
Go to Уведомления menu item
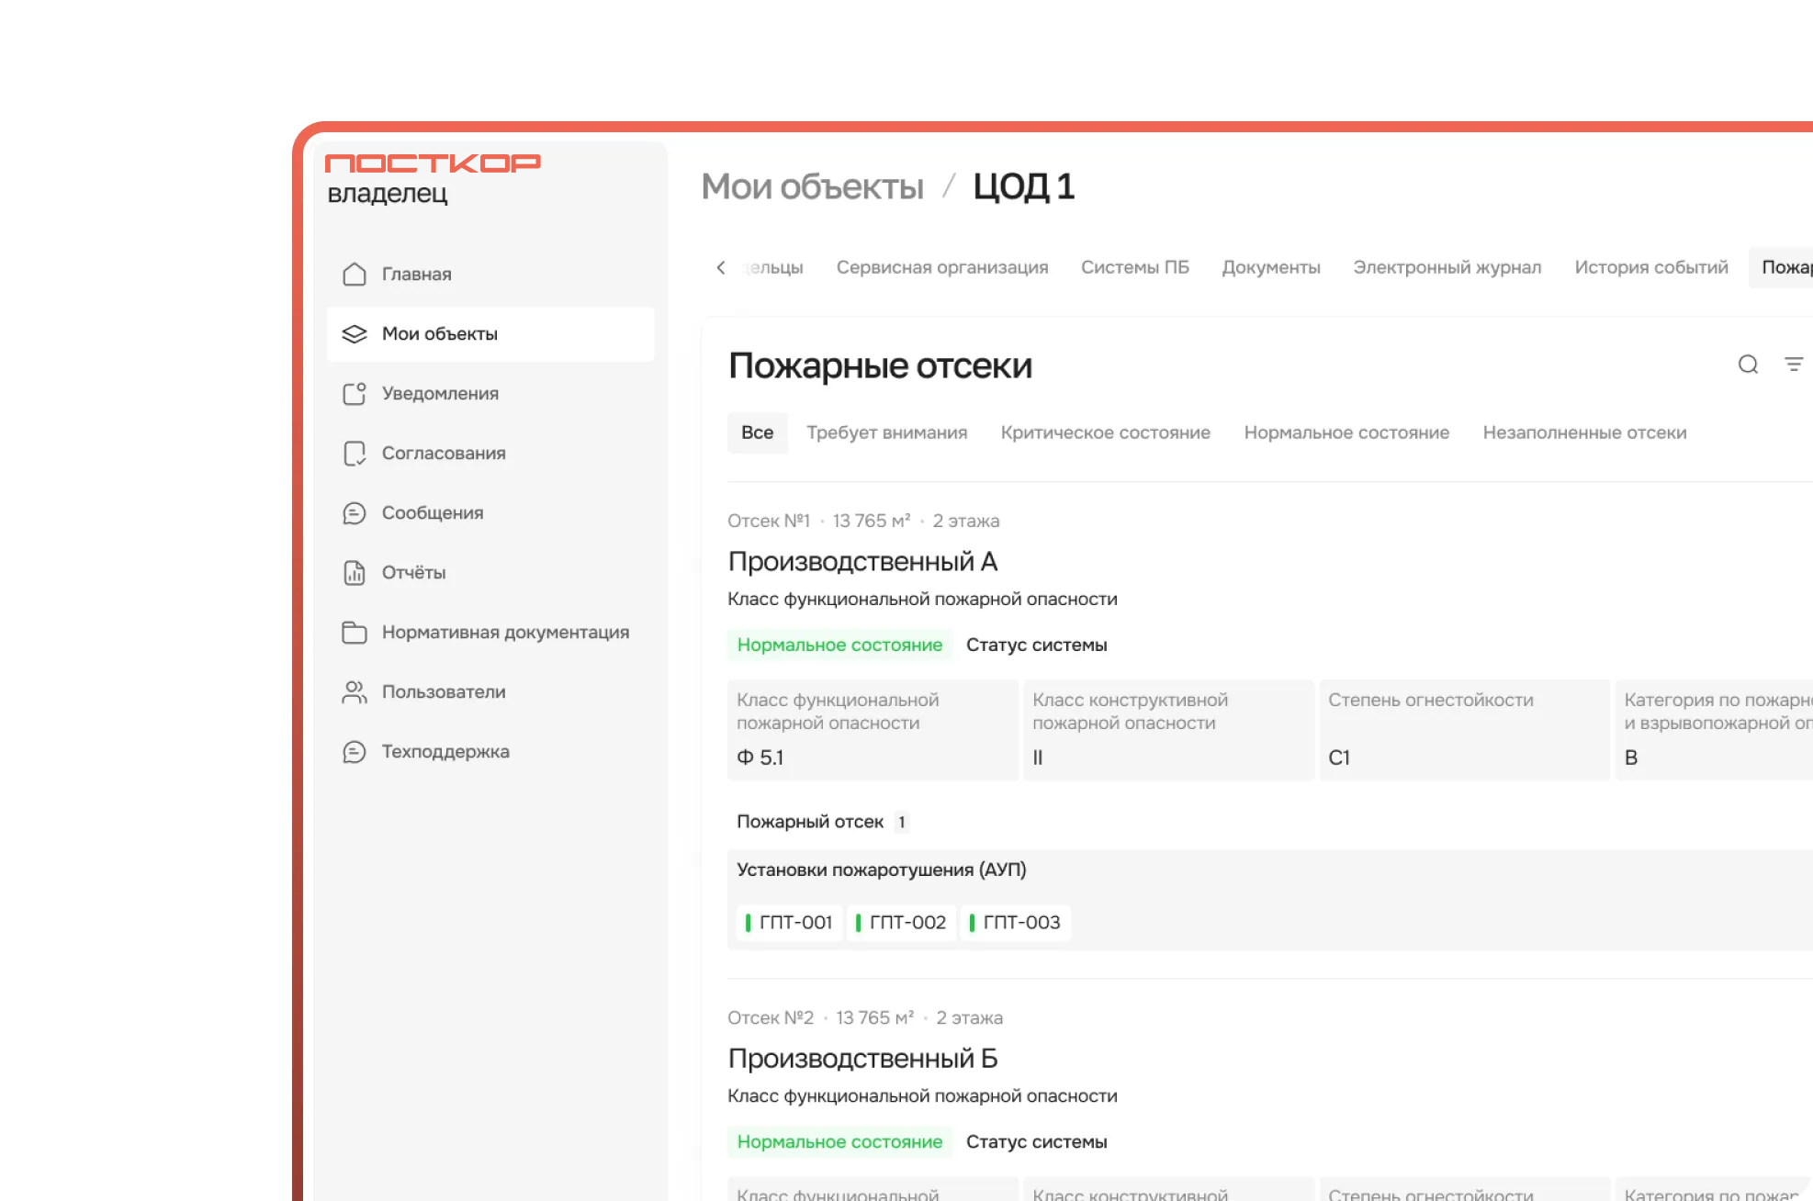pyautogui.click(x=490, y=394)
